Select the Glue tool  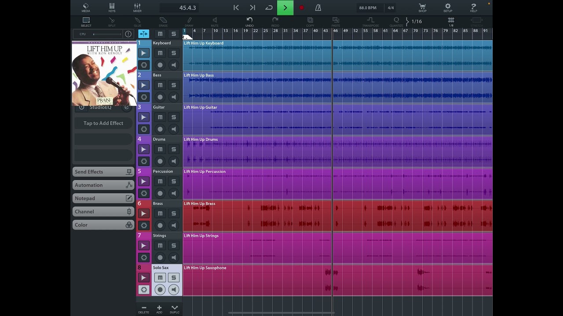tap(138, 22)
